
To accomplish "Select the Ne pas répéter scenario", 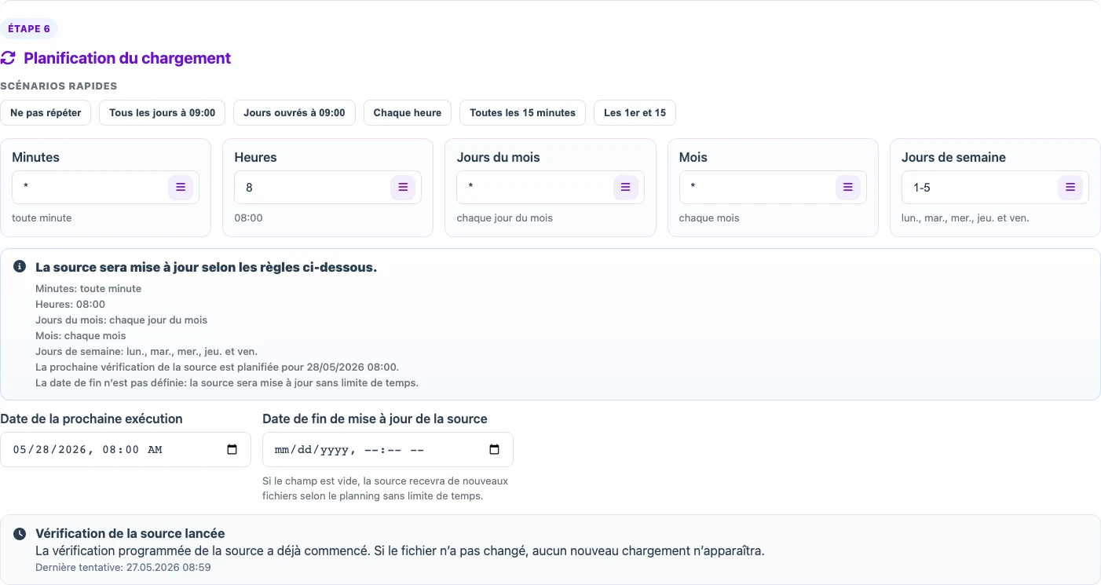I will coord(46,112).
